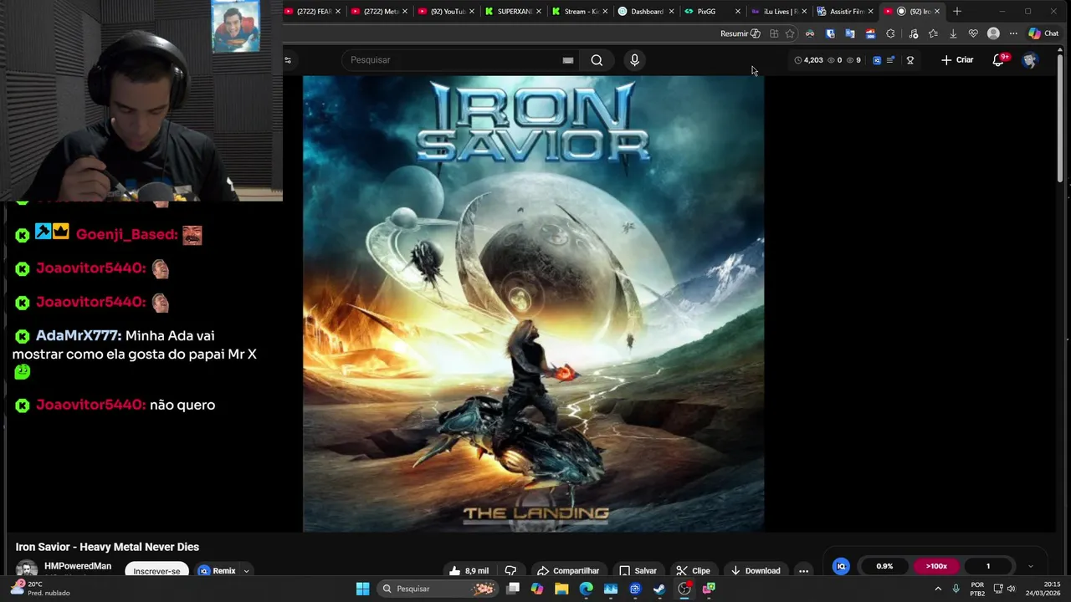Click the trophy icon in the stats bar
1071x602 pixels.
[x=910, y=60]
